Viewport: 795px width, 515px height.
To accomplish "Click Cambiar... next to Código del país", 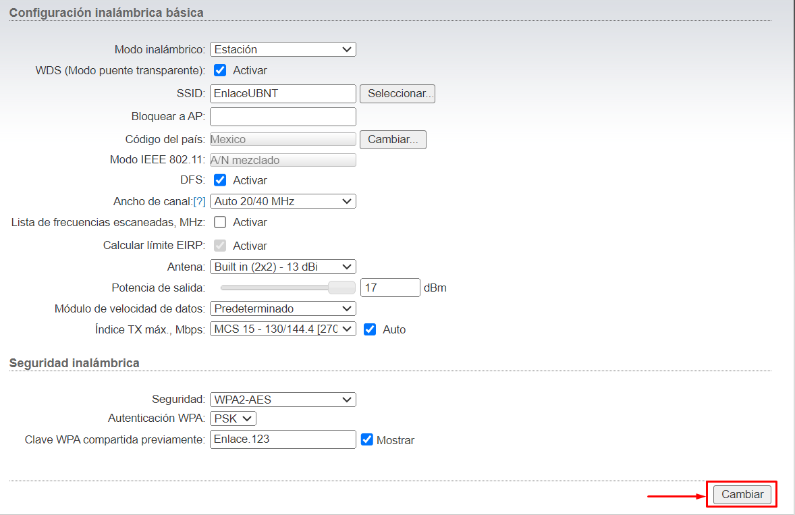I will point(393,140).
